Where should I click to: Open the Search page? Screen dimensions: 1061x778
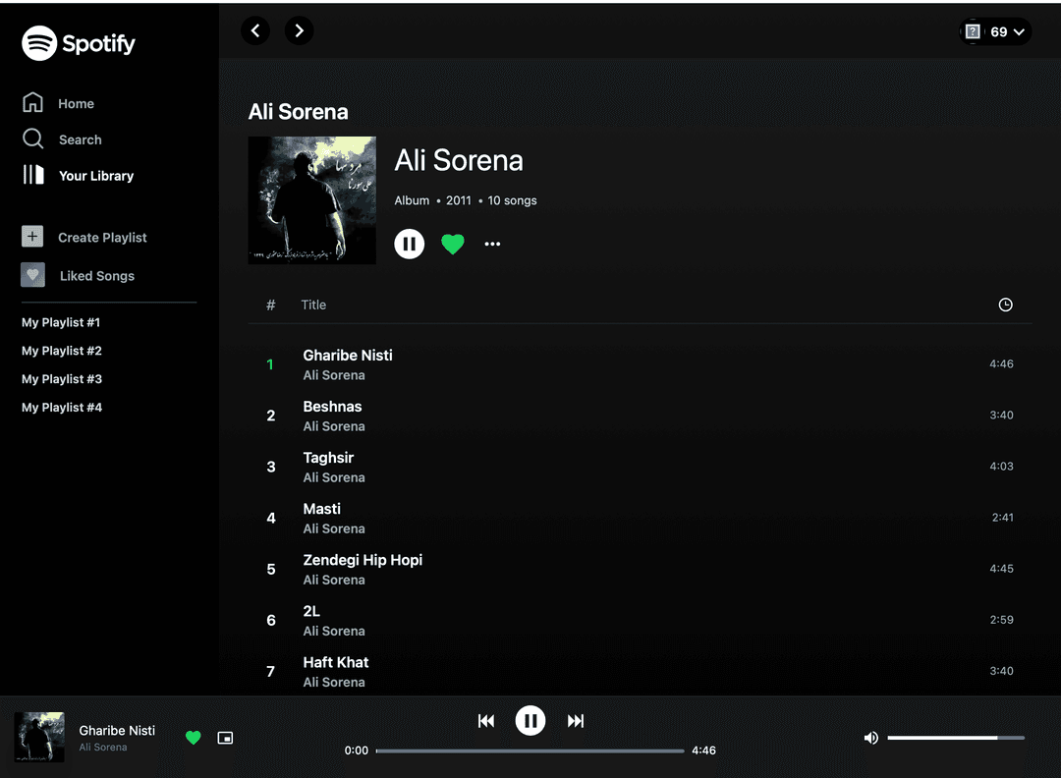80,139
